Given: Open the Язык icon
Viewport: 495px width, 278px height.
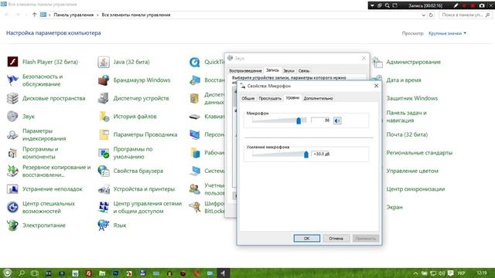Looking at the screenshot, I should (104, 225).
